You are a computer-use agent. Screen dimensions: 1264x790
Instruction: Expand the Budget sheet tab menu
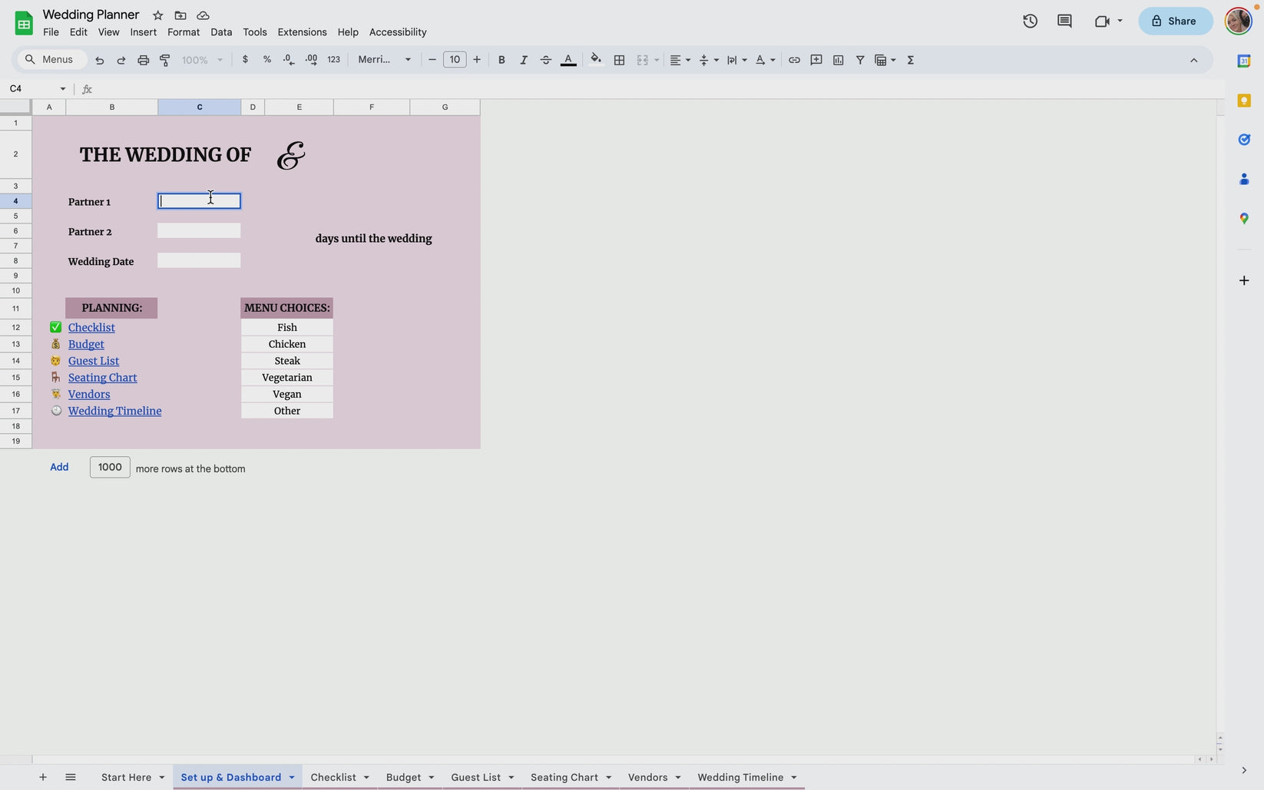(431, 778)
